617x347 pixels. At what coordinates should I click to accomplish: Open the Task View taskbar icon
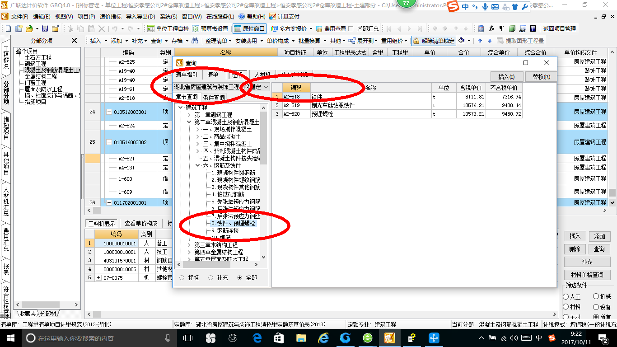pos(187,338)
